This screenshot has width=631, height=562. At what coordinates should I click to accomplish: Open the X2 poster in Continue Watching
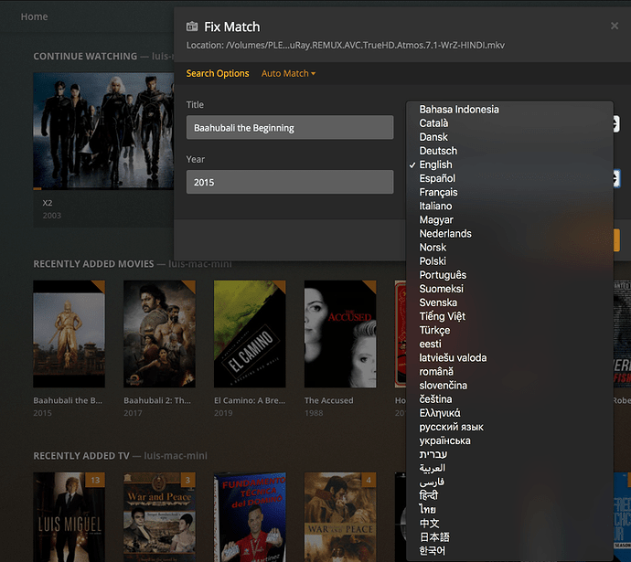(103, 131)
